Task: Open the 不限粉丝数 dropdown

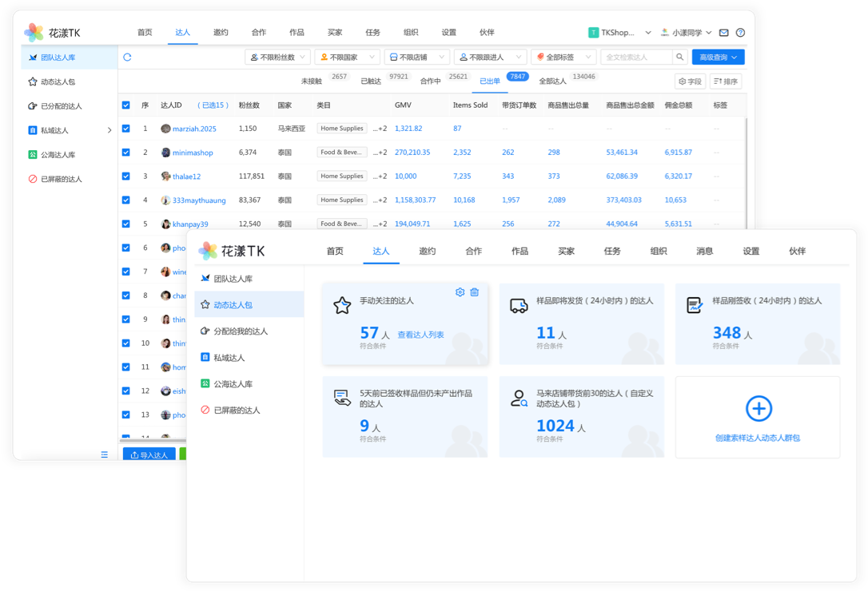Action: (x=277, y=58)
